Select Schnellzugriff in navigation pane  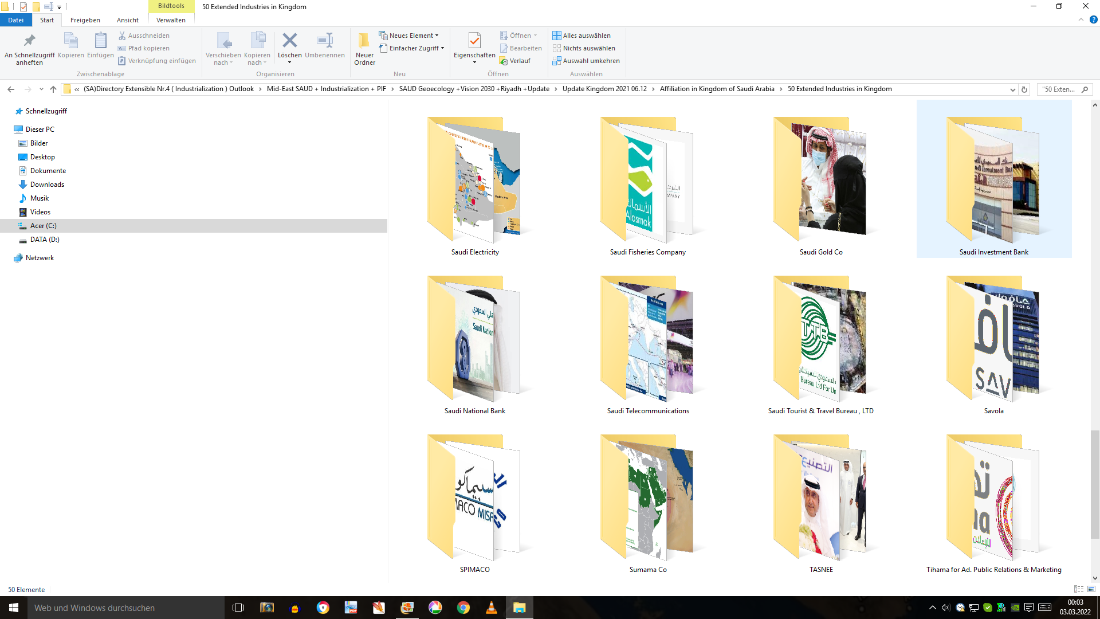click(x=46, y=111)
